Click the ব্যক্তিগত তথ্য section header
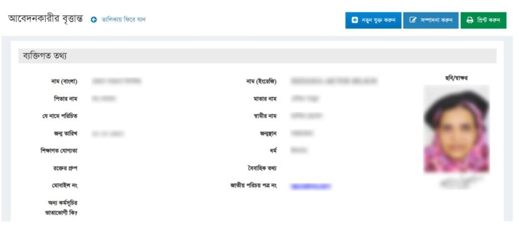This screenshot has height=247, width=519. tap(46, 56)
